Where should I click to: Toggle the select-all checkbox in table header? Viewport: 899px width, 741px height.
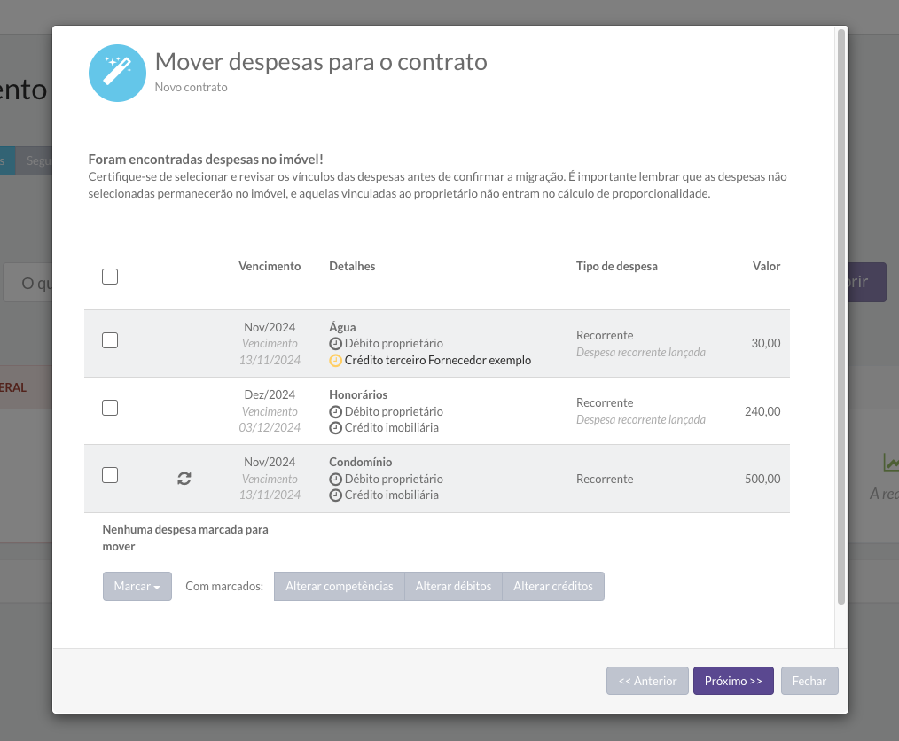click(110, 277)
